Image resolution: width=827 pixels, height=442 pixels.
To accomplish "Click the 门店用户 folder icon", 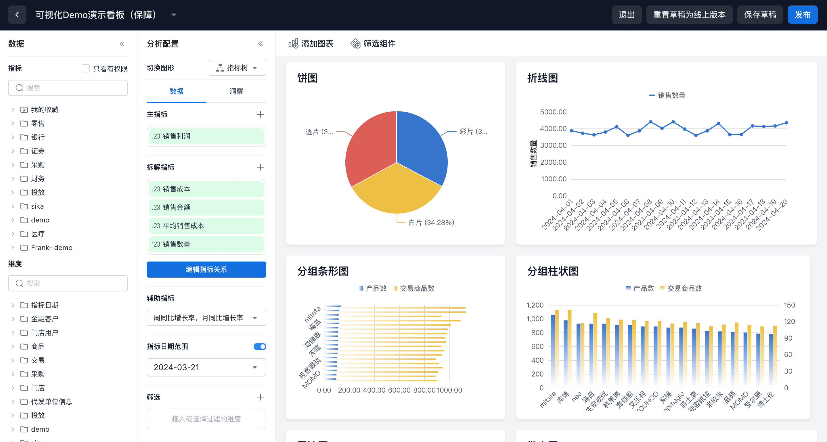I will pyautogui.click(x=24, y=333).
